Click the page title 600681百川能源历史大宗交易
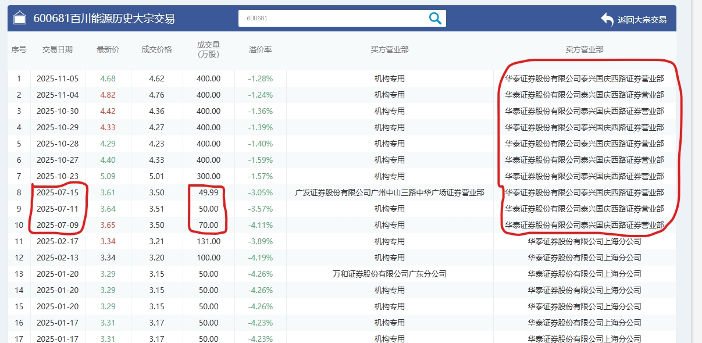Image resolution: width=702 pixels, height=343 pixels. coord(104,19)
